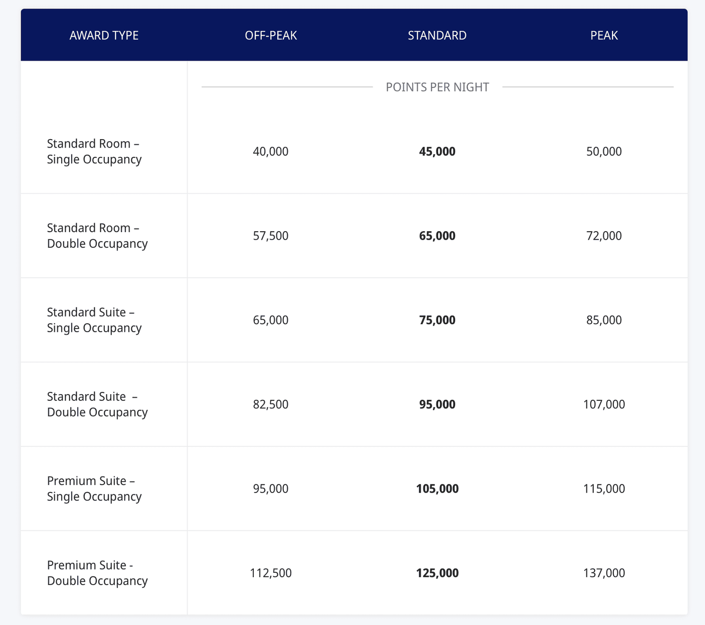705x625 pixels.
Task: Click the bold 125,000 standard price cell
Action: tap(437, 572)
